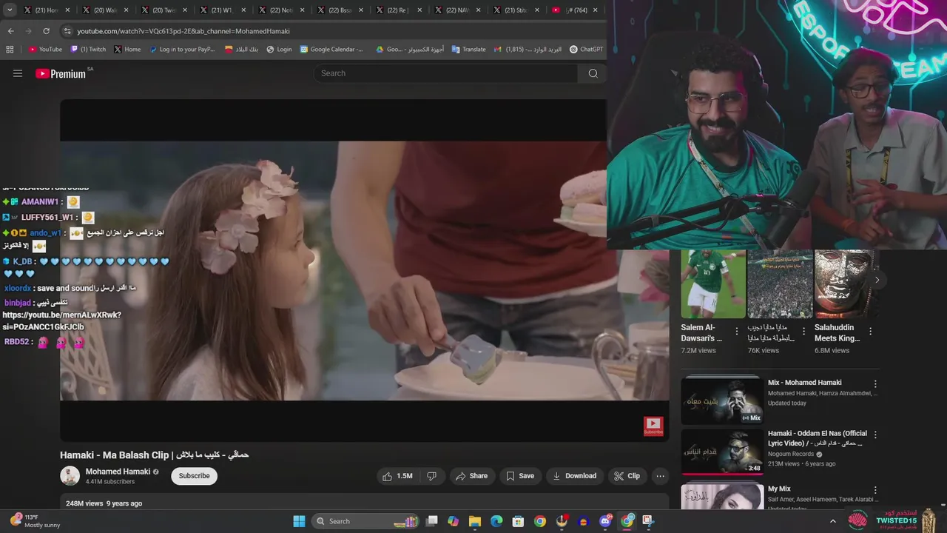Screen dimensions: 947x533
Task: Open the bookmarks apps grid icon
Action: pos(10,50)
